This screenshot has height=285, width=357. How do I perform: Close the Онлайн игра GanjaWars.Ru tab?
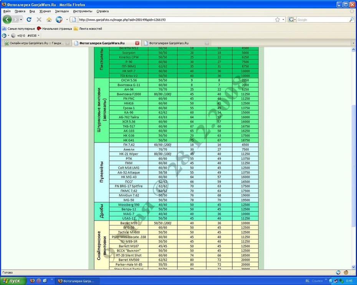coord(68,43)
